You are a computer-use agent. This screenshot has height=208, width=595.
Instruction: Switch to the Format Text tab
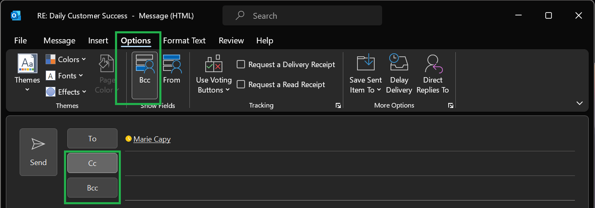point(184,40)
